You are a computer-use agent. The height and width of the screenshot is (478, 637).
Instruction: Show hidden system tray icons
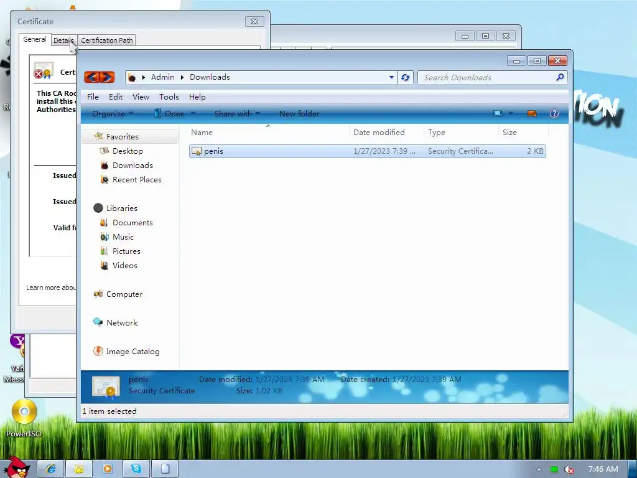tap(539, 469)
